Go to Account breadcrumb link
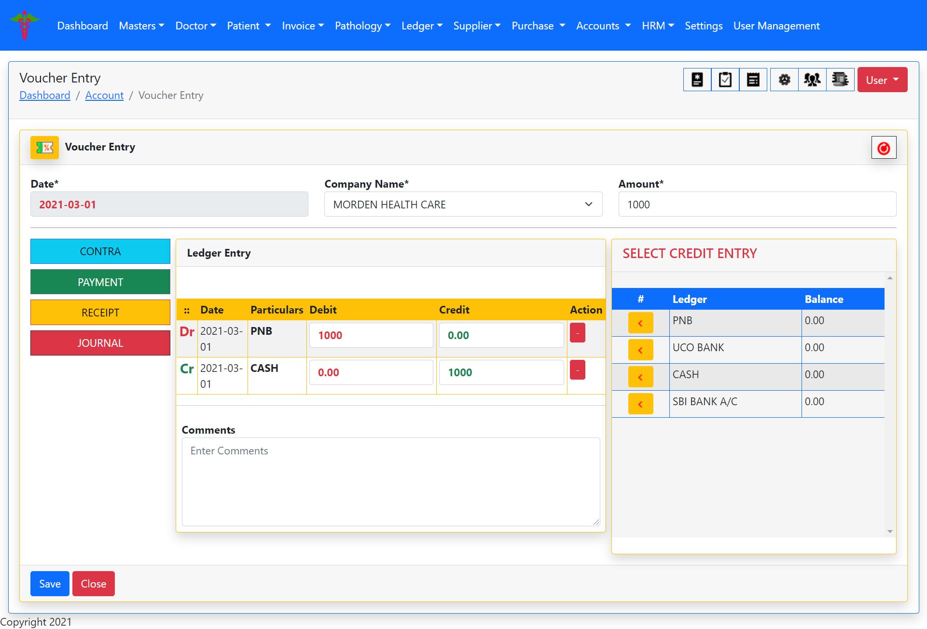 pos(104,96)
